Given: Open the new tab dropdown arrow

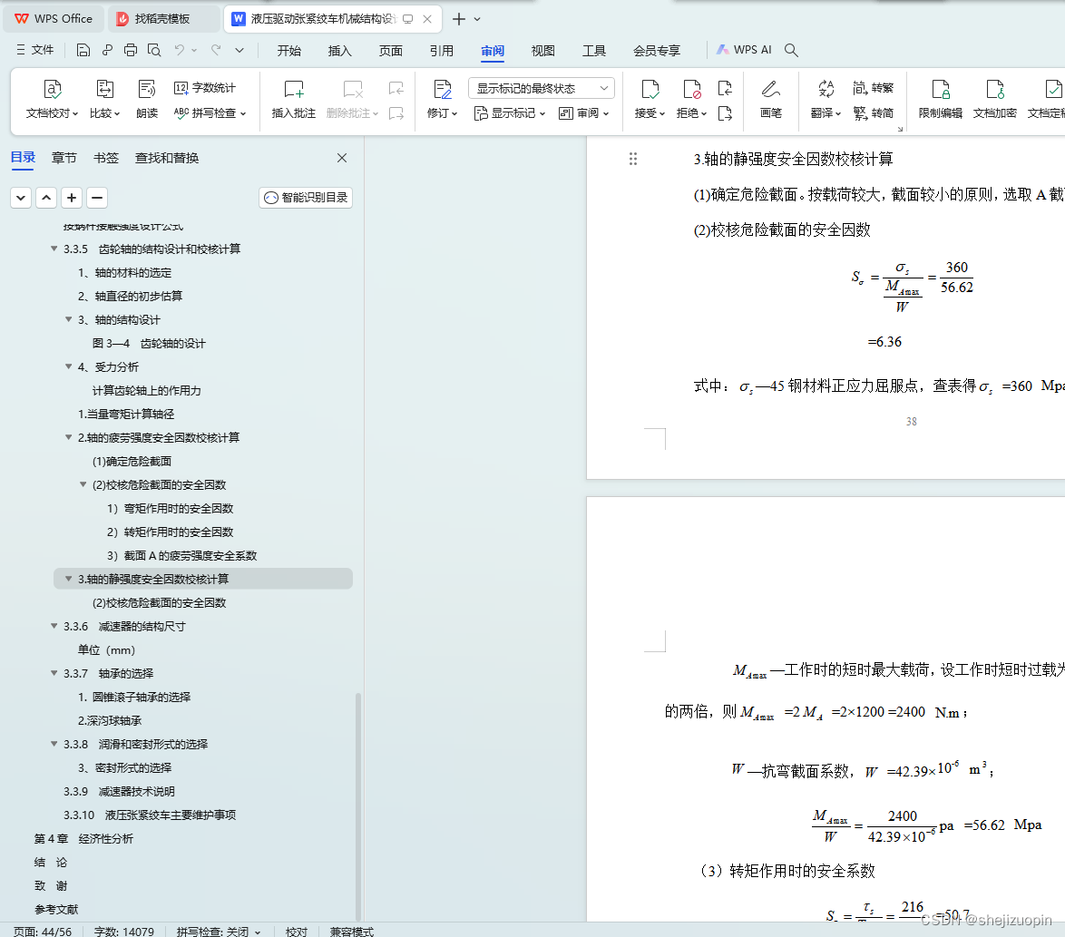Looking at the screenshot, I should (477, 19).
